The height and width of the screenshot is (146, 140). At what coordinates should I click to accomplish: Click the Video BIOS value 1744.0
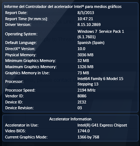(x=83, y=131)
